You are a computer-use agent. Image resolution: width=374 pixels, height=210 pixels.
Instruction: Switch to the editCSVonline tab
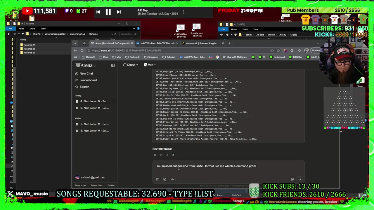(x=157, y=43)
